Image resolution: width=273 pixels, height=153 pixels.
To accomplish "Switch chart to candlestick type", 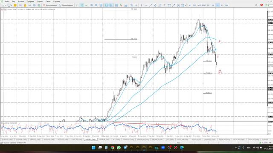I will (82, 5).
